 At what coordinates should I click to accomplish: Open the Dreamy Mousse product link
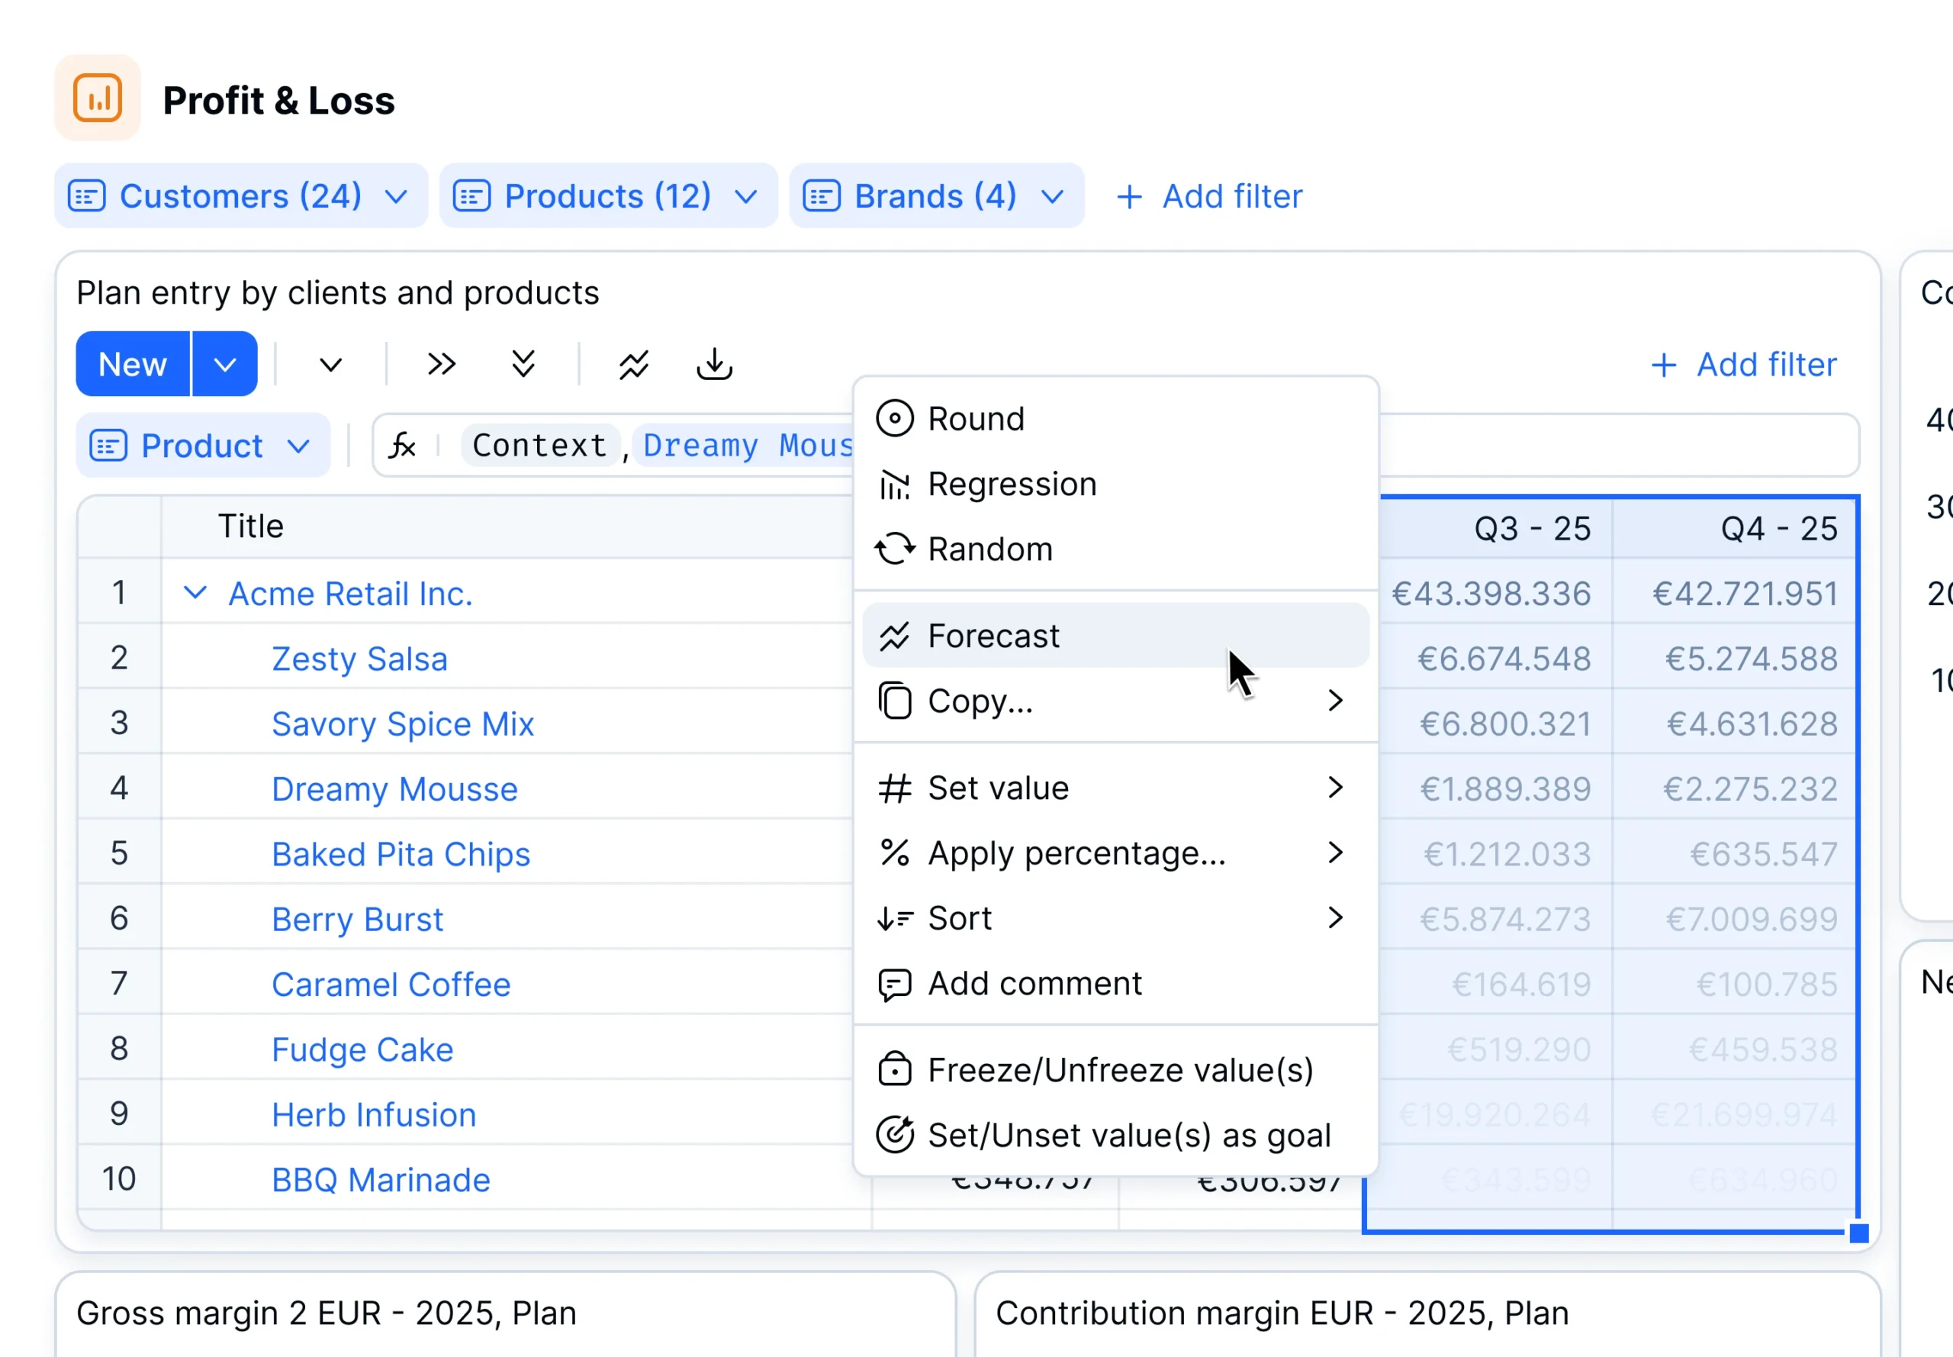coord(394,789)
